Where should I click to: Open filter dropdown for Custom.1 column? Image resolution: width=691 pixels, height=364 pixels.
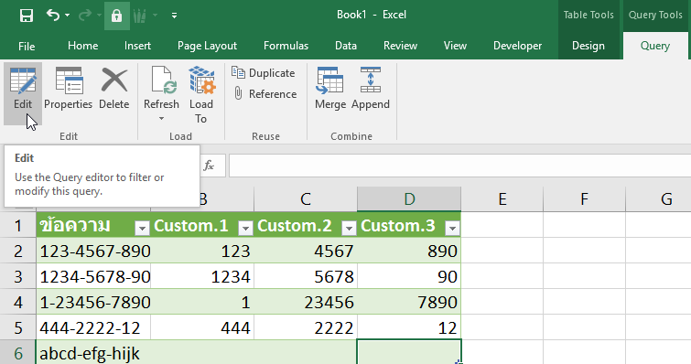pyautogui.click(x=245, y=228)
